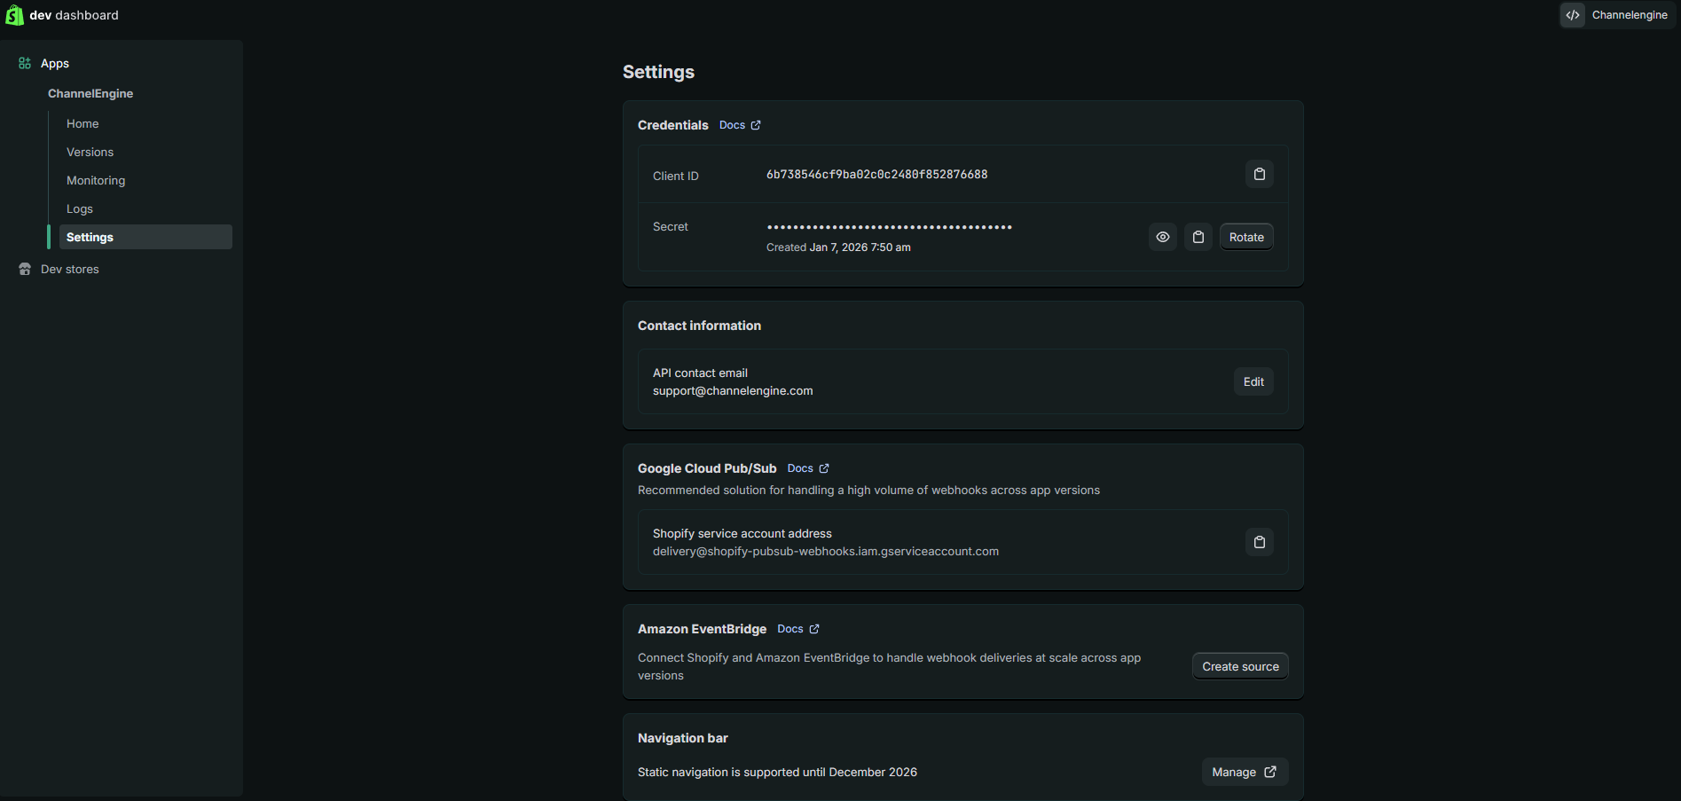Open Apps in the sidebar

pyautogui.click(x=55, y=63)
